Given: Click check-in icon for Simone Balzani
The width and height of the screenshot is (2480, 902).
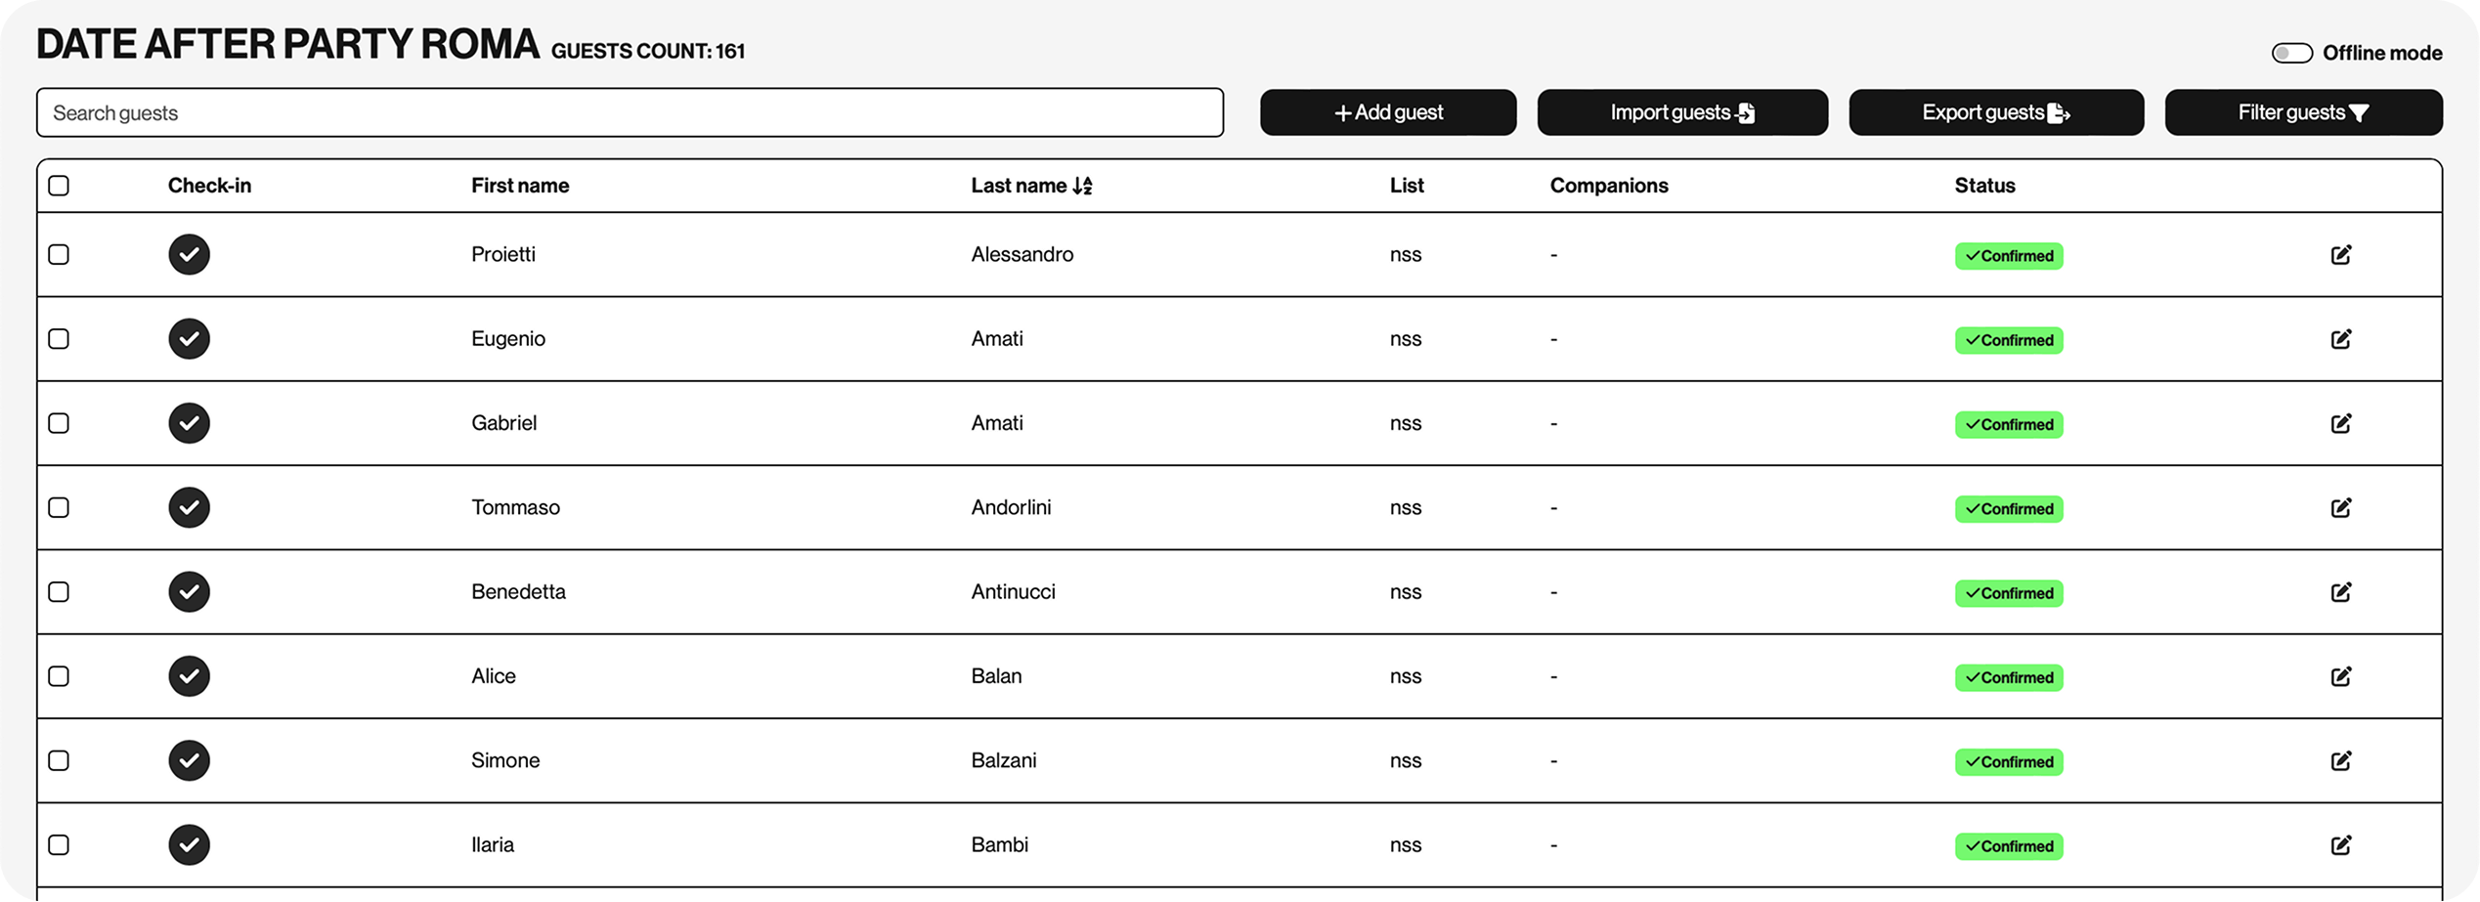Looking at the screenshot, I should tap(189, 760).
